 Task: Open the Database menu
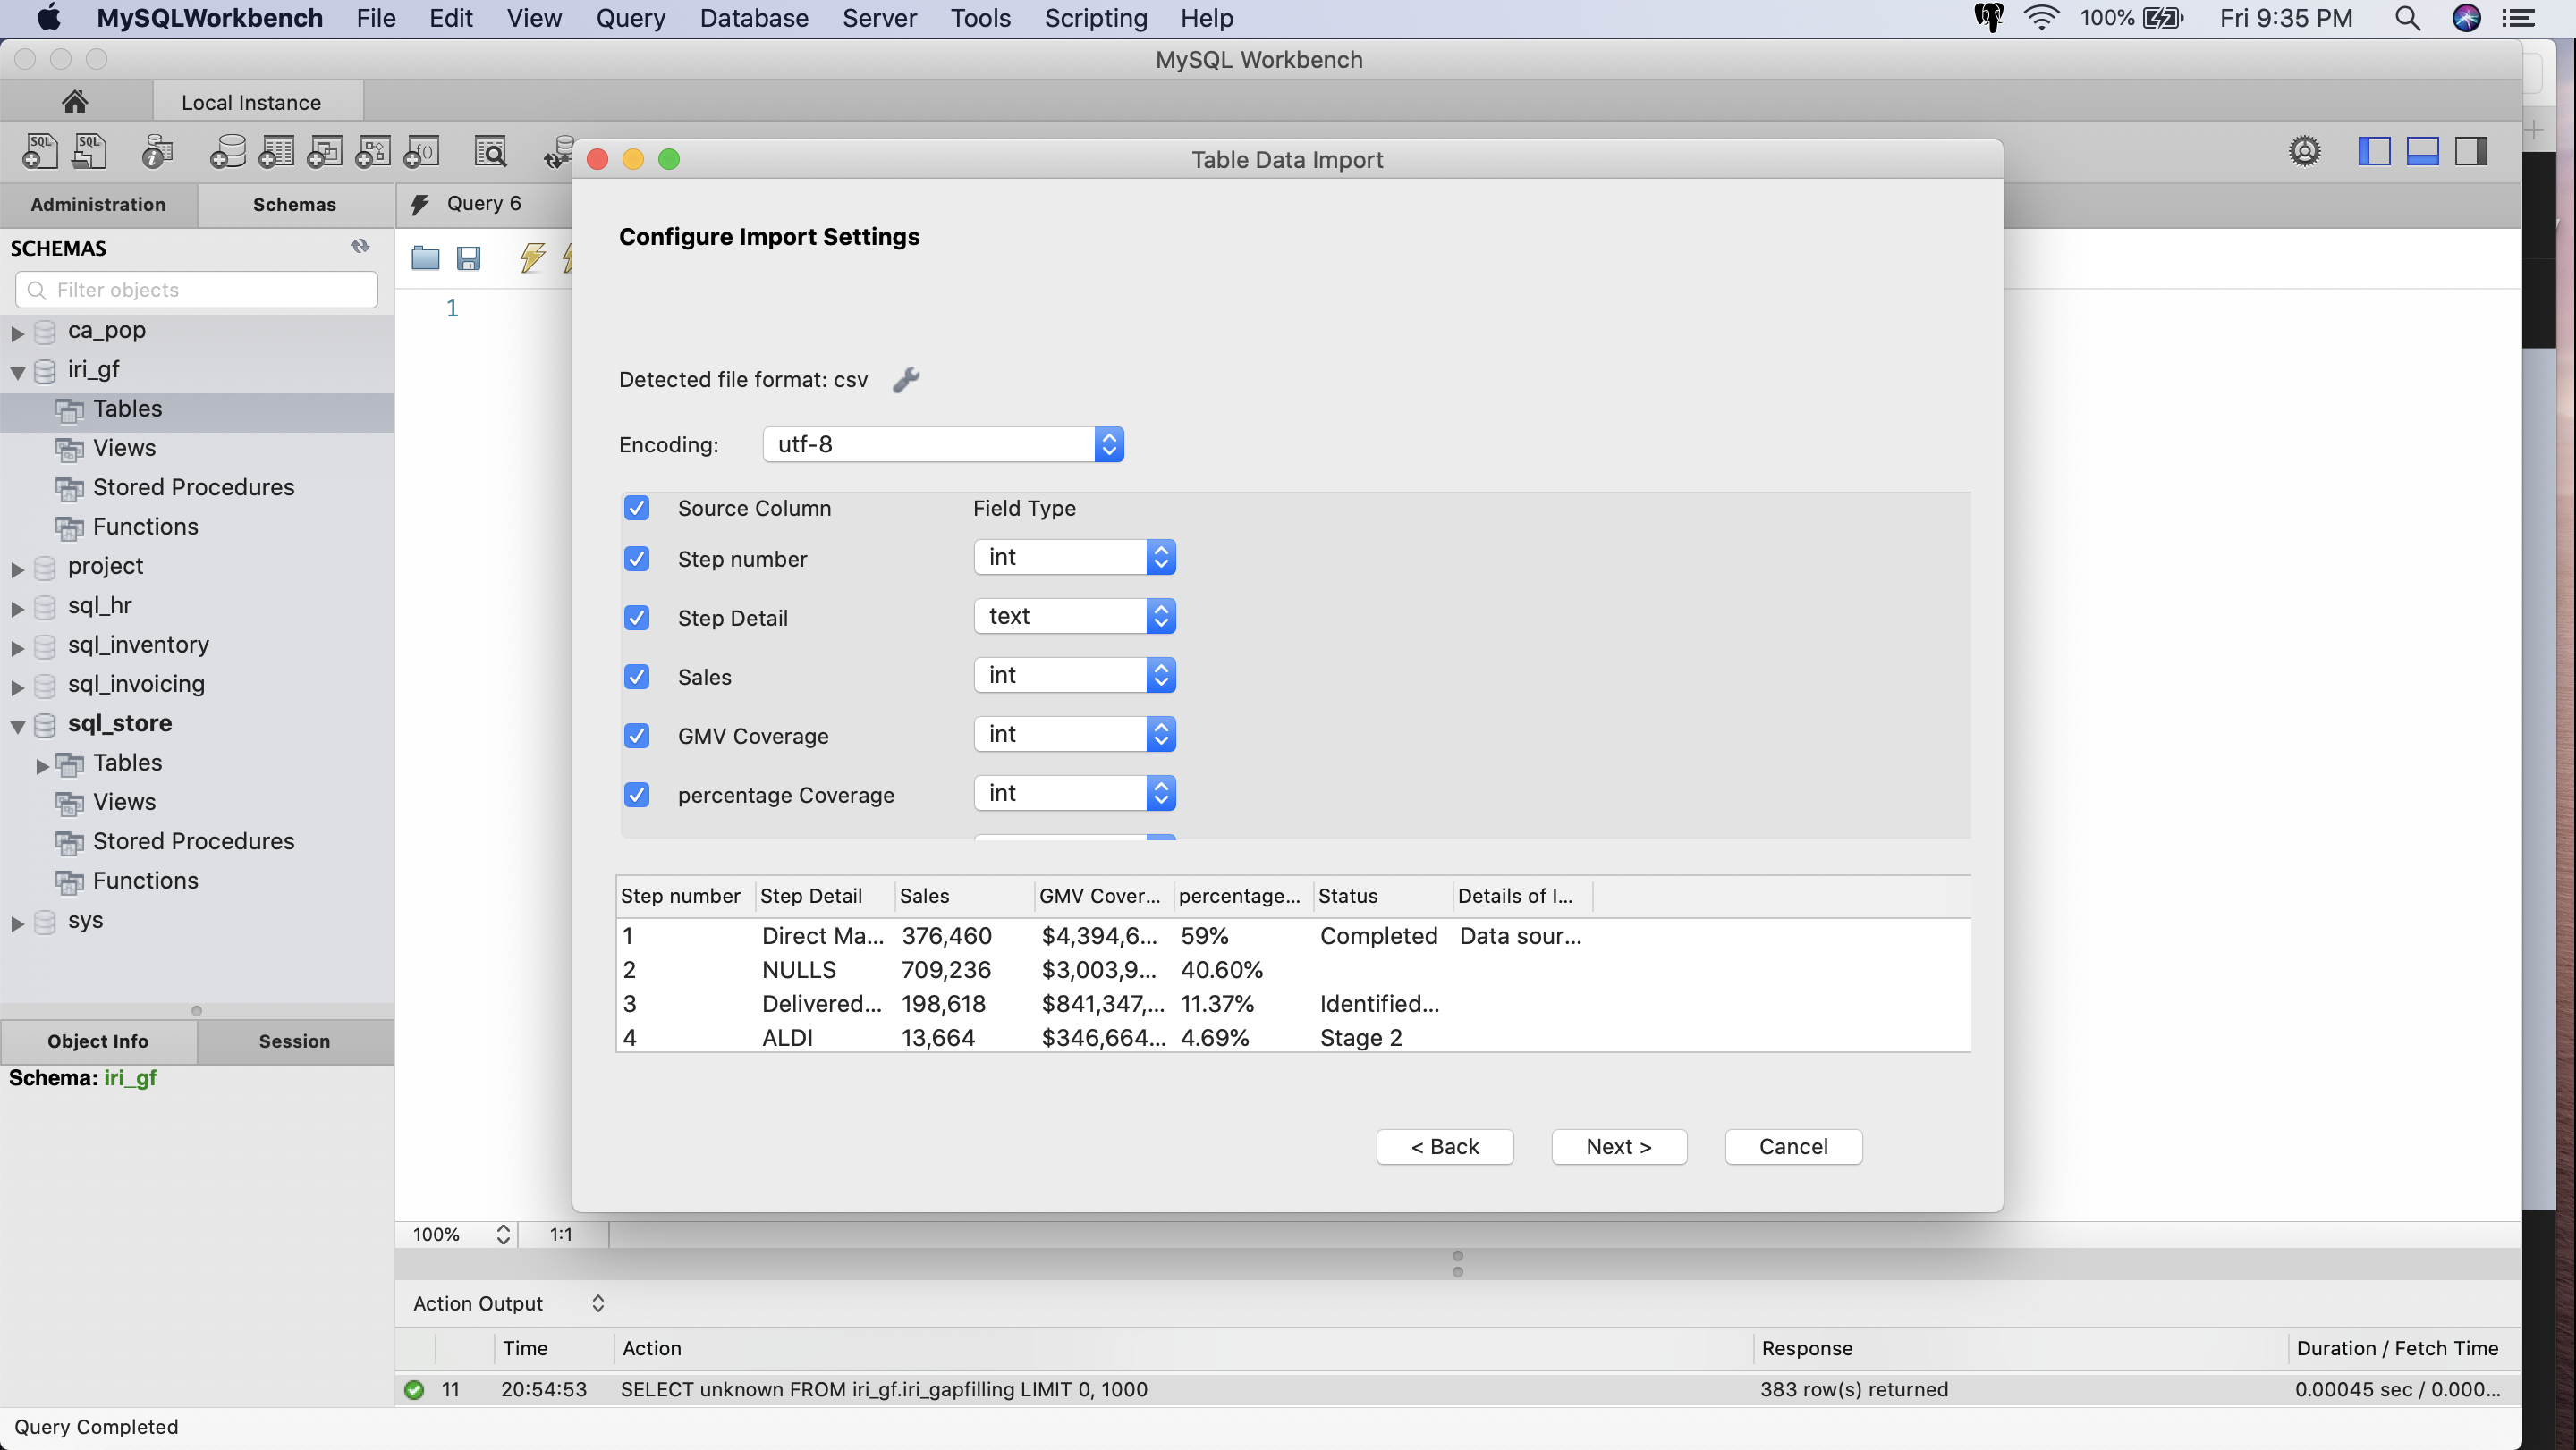coord(753,18)
